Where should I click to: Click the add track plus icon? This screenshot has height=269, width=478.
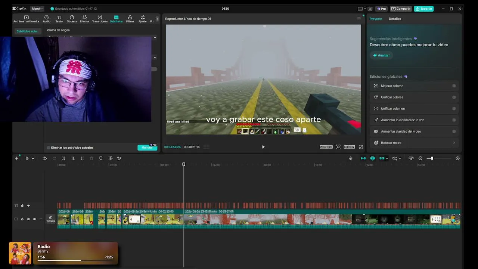pyautogui.click(x=16, y=158)
